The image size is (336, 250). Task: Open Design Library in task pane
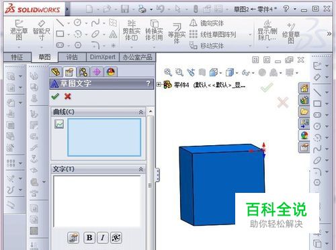[304, 100]
